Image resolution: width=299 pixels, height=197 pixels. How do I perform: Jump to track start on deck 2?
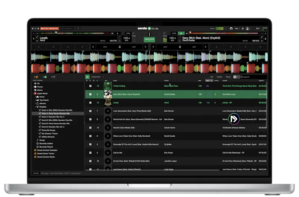[187, 33]
